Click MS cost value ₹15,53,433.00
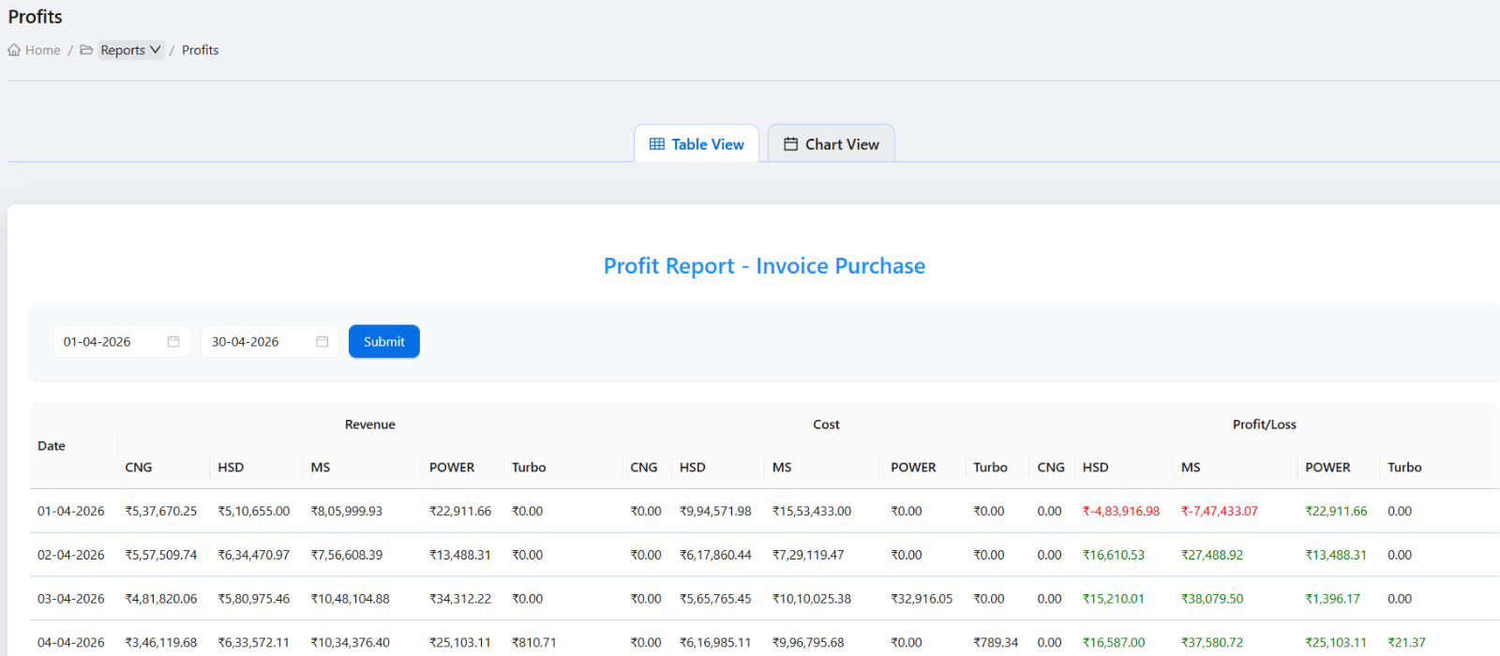The height and width of the screenshot is (656, 1500). point(812,511)
